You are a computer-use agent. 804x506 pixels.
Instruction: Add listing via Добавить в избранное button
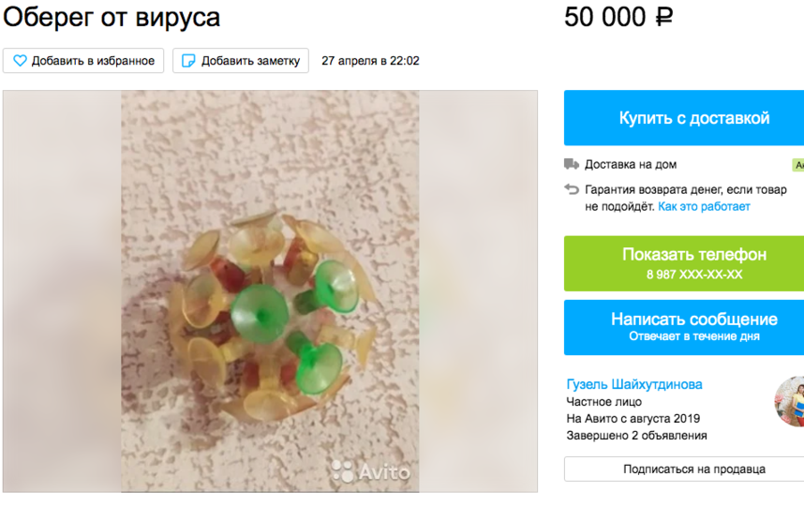click(83, 61)
